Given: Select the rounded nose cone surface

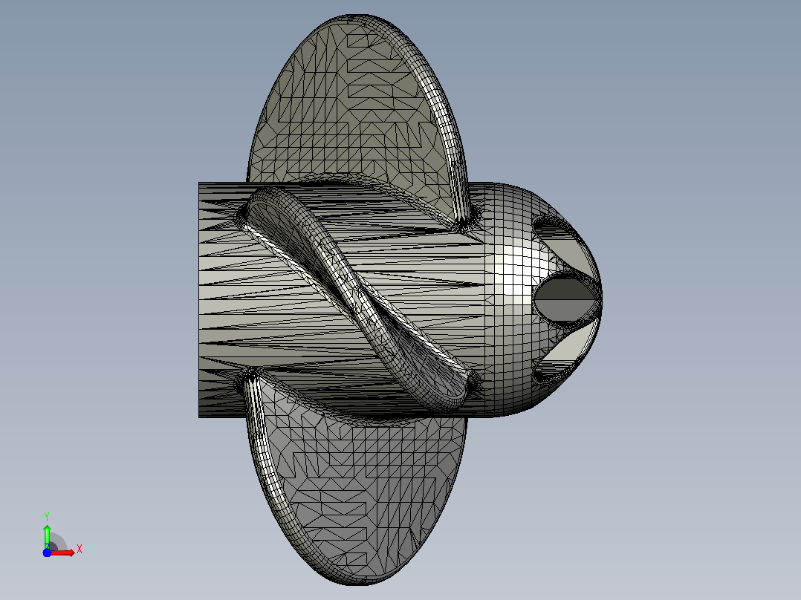Looking at the screenshot, I should [516, 299].
